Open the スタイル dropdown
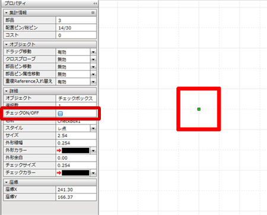267x215 pixels. click(x=93, y=128)
